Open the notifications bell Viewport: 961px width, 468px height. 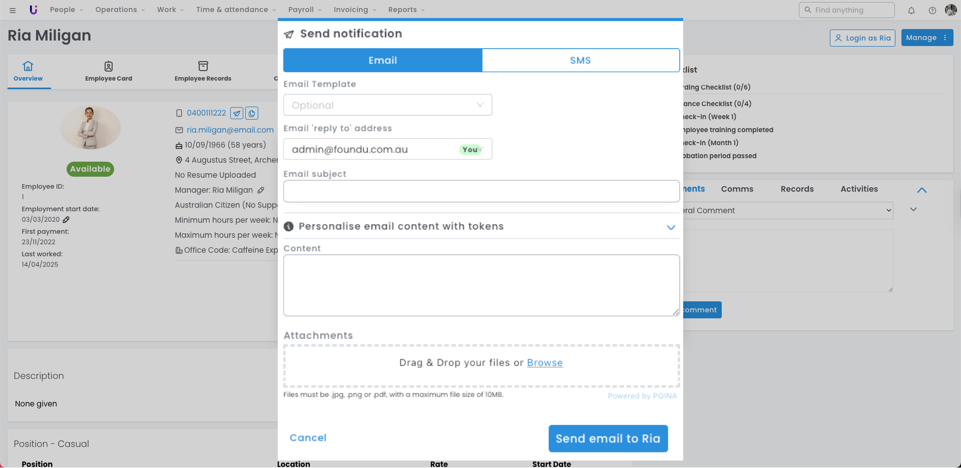[911, 10]
